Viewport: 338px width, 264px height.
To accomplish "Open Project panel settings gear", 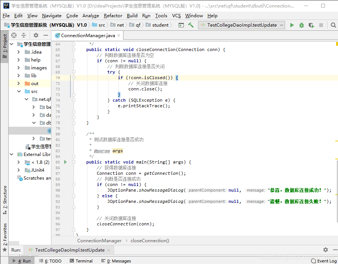I will click(36, 35).
